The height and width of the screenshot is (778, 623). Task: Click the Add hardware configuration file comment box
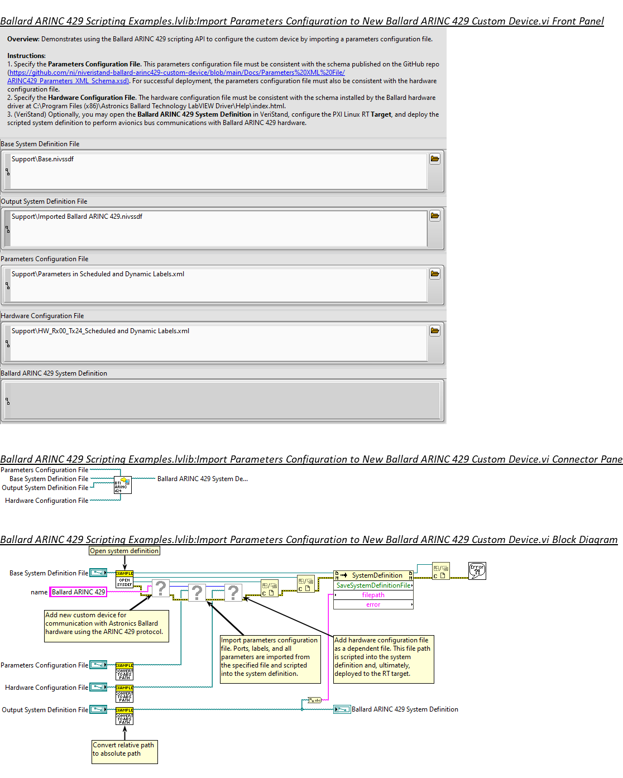tap(384, 659)
